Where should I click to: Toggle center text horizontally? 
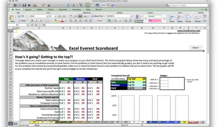76,20
